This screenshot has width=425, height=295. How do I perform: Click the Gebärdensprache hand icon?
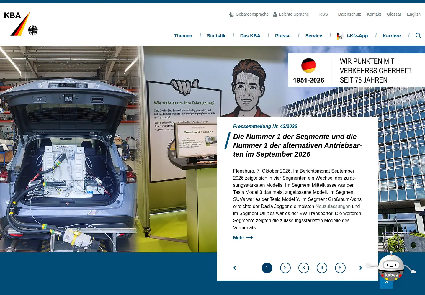231,14
